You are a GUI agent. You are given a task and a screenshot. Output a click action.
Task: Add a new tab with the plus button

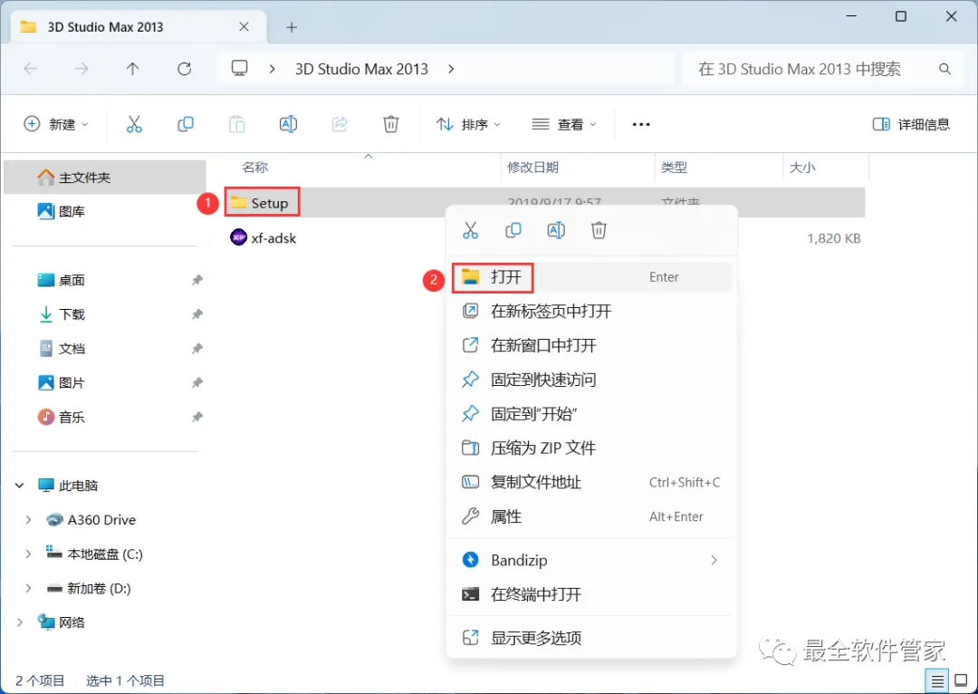click(x=292, y=27)
